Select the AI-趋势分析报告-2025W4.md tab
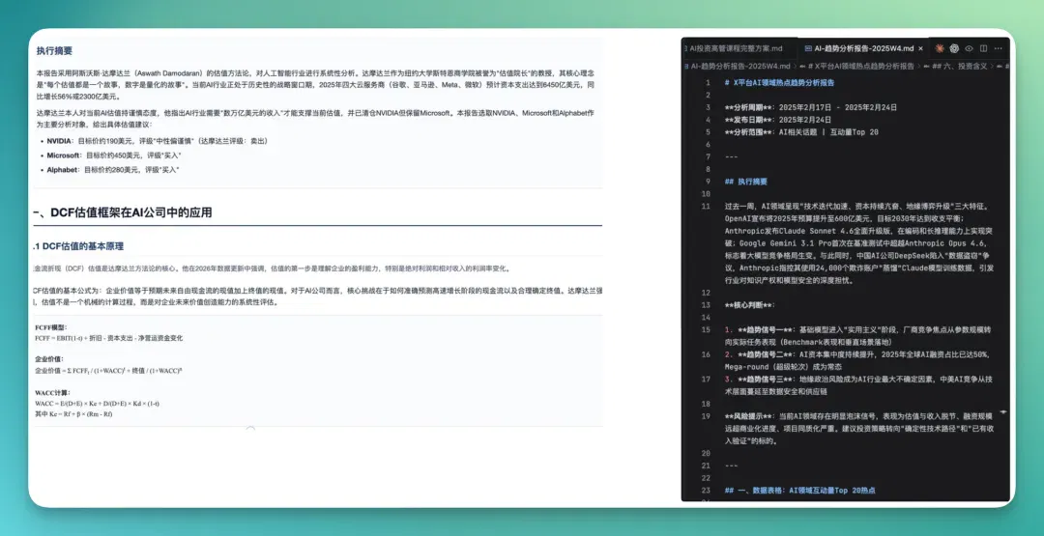1044x536 pixels. [863, 48]
